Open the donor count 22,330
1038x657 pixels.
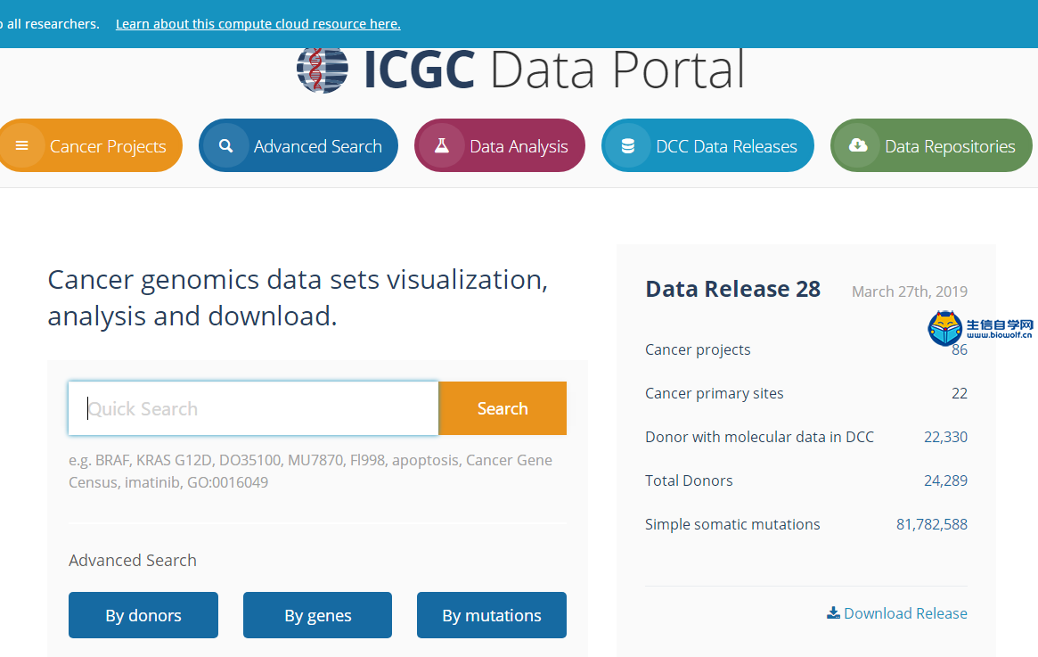click(945, 437)
